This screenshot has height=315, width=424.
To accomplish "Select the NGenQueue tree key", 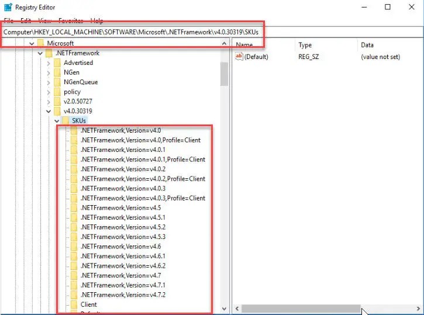I will [81, 82].
